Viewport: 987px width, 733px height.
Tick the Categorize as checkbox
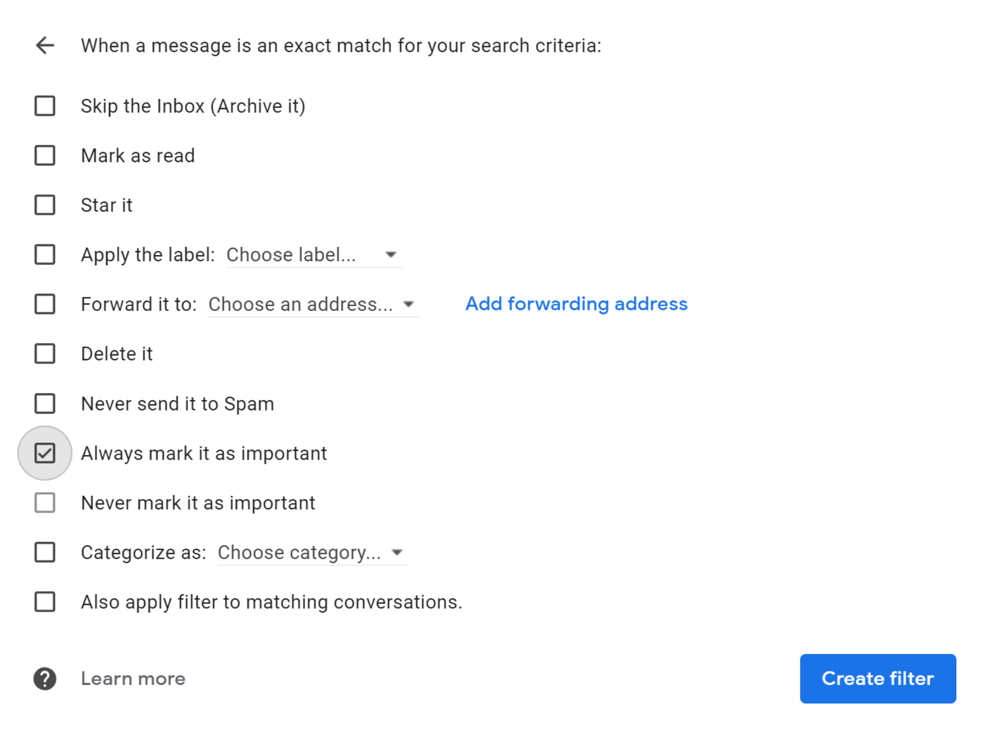click(x=45, y=553)
